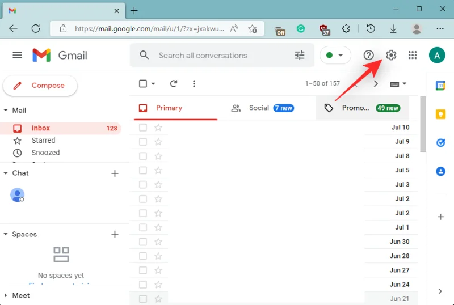Show search options slider icon
The width and height of the screenshot is (454, 305).
(x=300, y=55)
